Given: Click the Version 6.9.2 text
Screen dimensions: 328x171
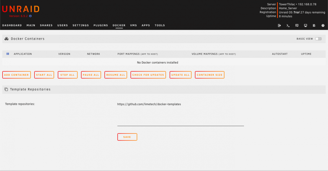Looking at the screenshot, I should coord(18,16).
